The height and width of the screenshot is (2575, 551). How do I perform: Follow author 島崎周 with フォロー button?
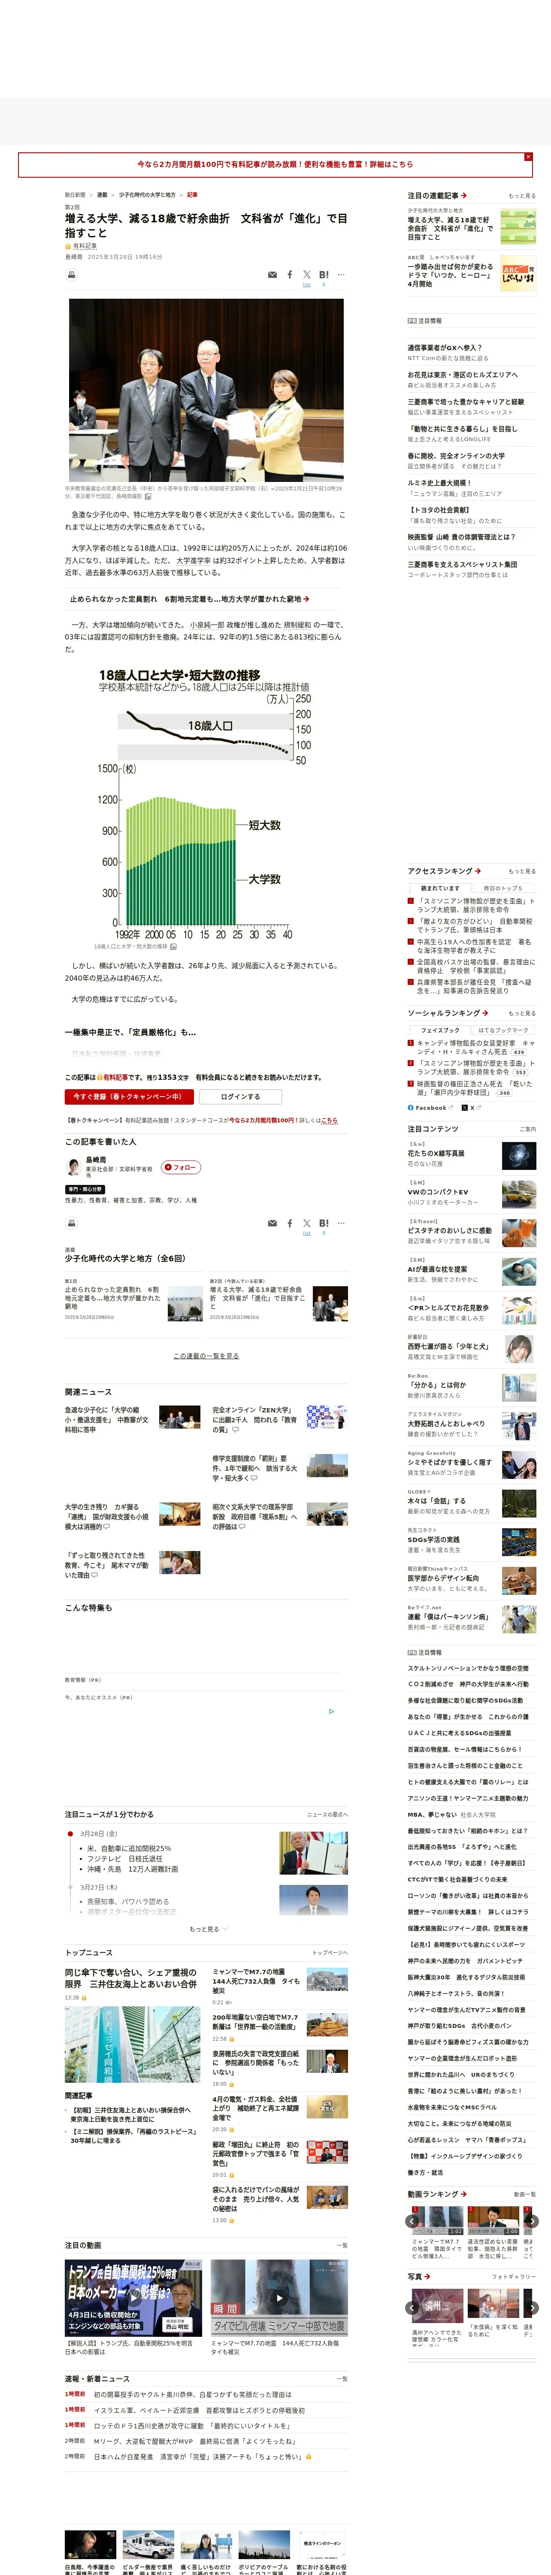click(181, 1166)
